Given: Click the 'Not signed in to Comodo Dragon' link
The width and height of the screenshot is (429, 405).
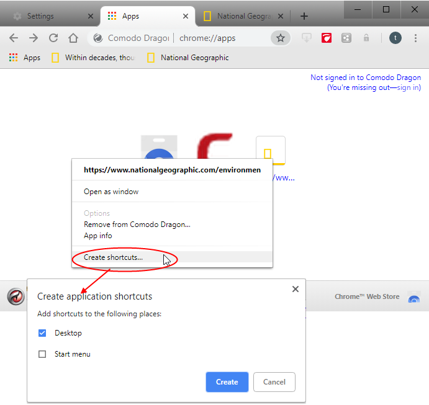Looking at the screenshot, I should 366,78.
